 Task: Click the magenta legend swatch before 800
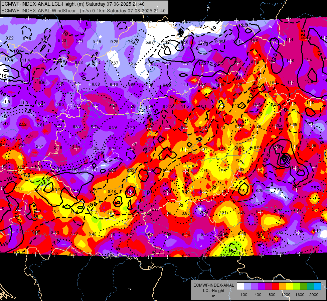click(x=269, y=286)
